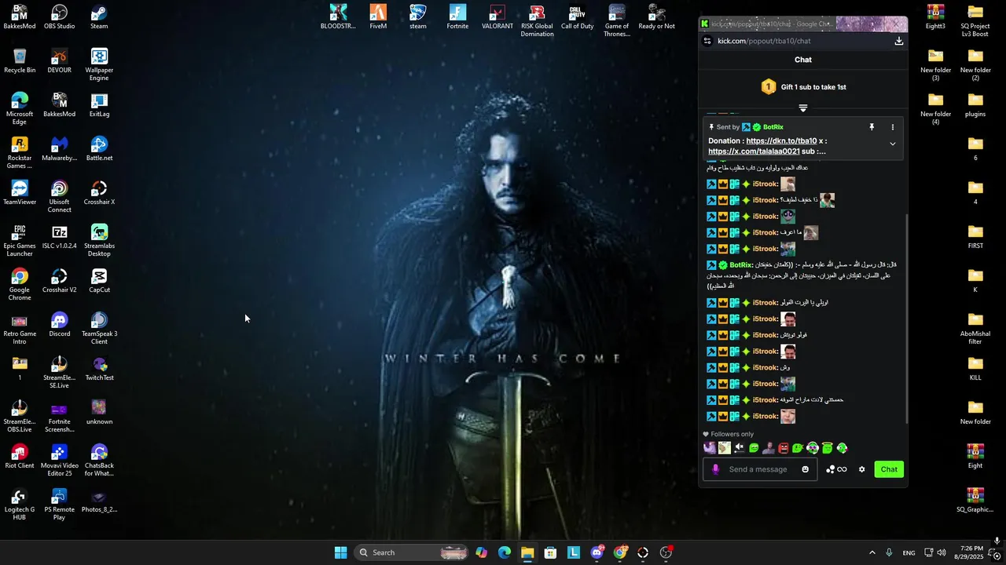1006x565 pixels.
Task: Click the green Chat send button
Action: click(889, 469)
